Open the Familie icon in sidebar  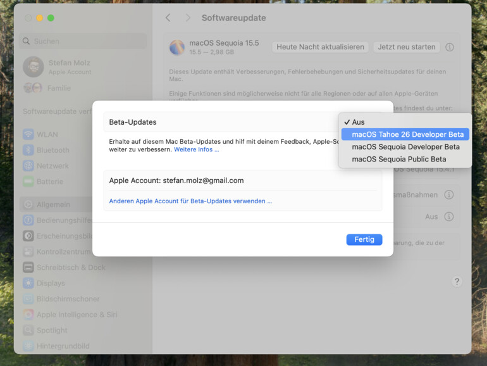click(x=33, y=88)
